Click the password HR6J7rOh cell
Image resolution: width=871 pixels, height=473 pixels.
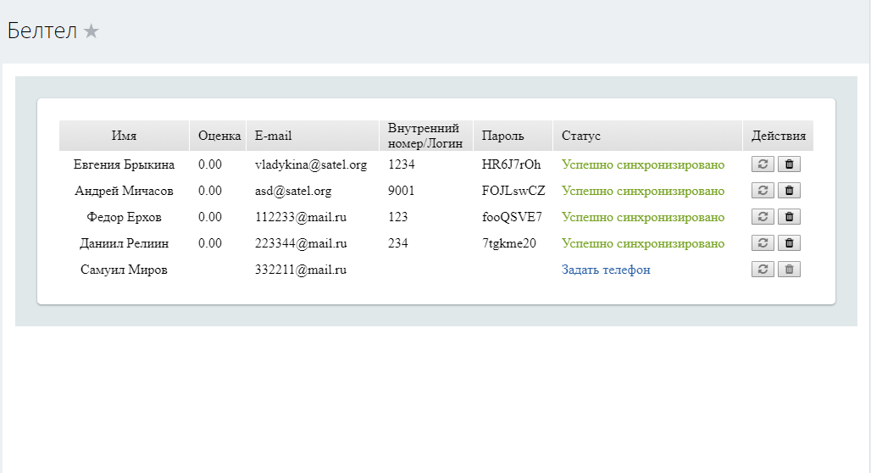[x=511, y=164]
